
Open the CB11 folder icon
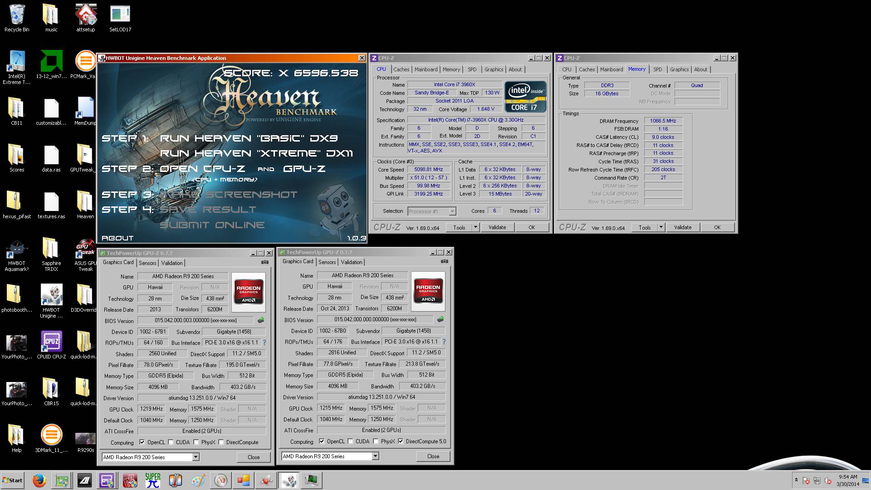click(x=17, y=112)
